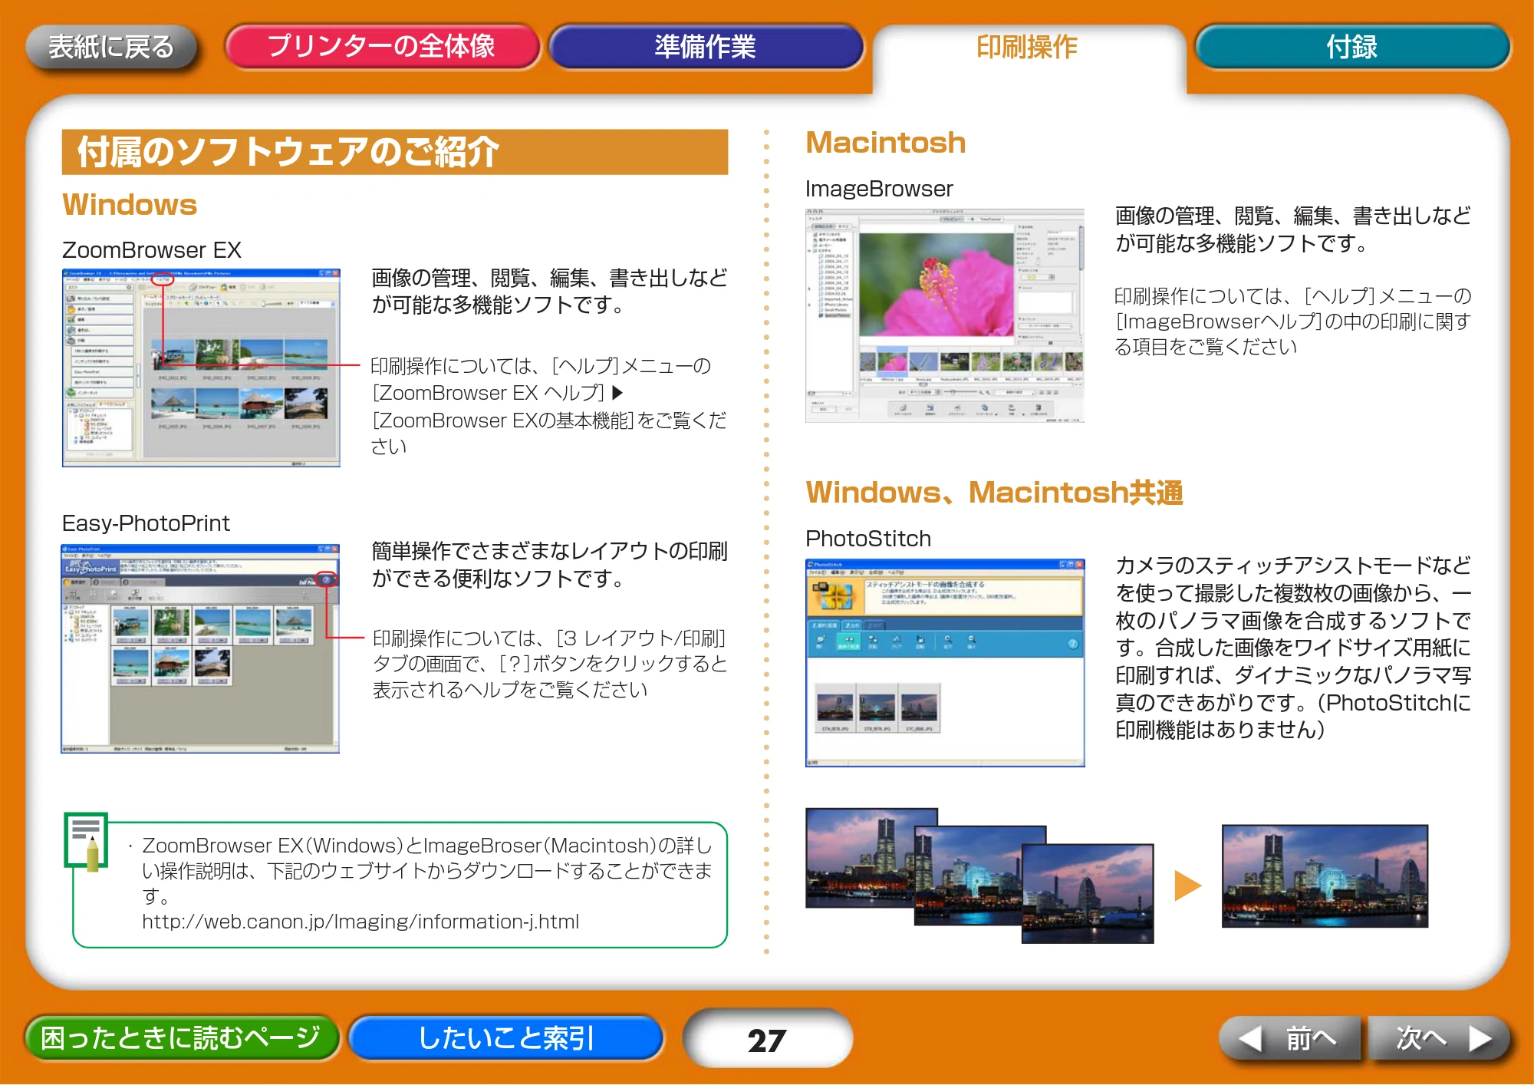This screenshot has width=1534, height=1085.
Task: Open the したいこと索引 index
Action: click(x=505, y=1037)
